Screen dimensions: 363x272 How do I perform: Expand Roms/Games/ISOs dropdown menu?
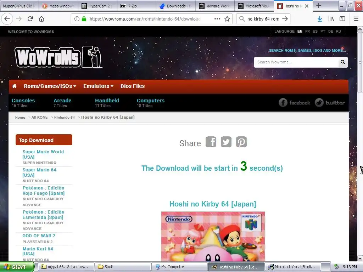point(50,86)
